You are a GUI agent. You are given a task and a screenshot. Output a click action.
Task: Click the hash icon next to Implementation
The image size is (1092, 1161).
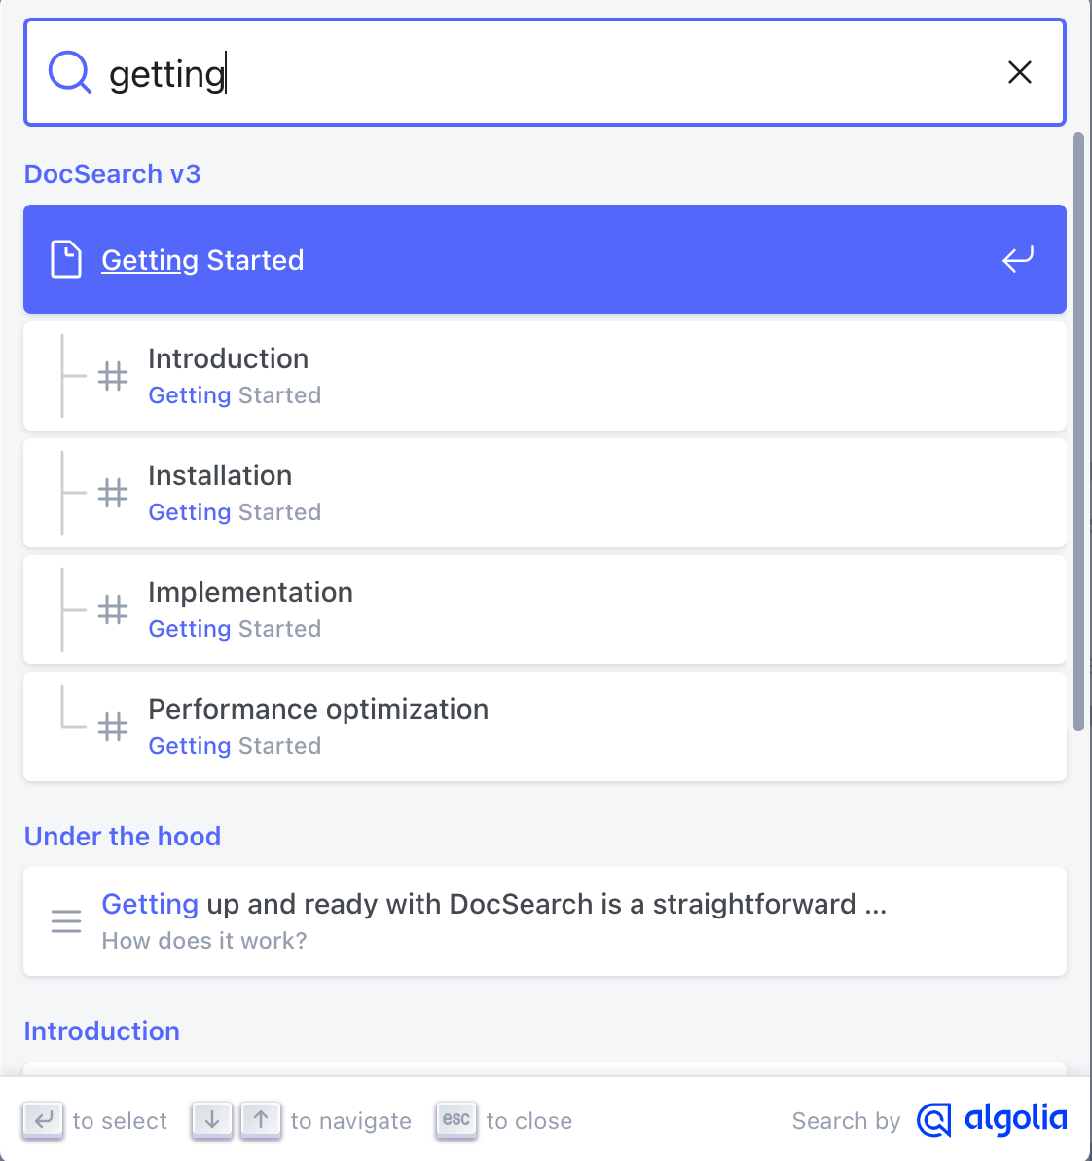coord(113,610)
